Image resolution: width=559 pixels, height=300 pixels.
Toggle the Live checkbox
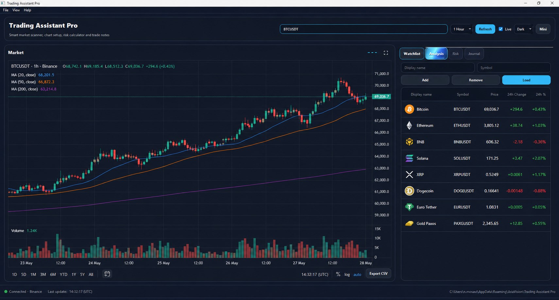pyautogui.click(x=500, y=29)
